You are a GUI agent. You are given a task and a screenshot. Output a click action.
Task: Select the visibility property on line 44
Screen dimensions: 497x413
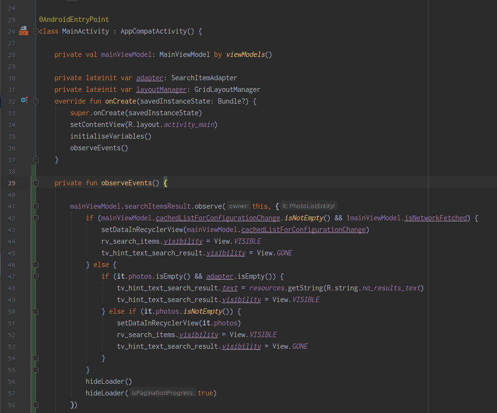pyautogui.click(x=183, y=241)
